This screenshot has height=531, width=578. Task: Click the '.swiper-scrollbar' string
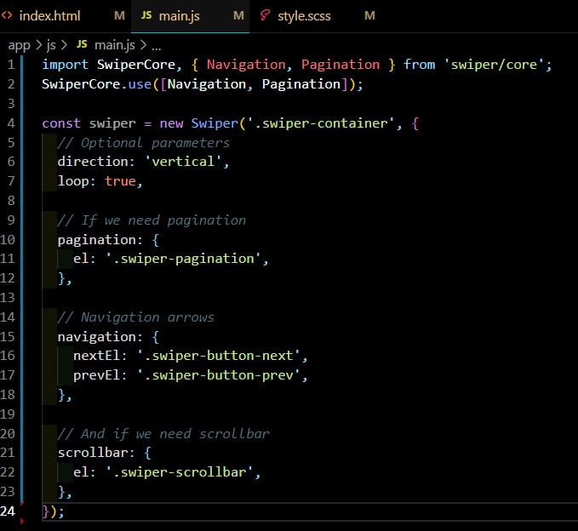point(180,472)
